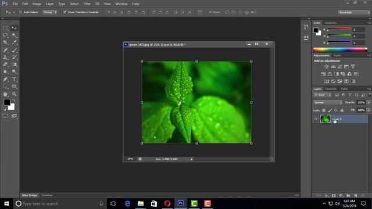372x209 pixels.
Task: Toggle lock image pixels
Action: 330,110
